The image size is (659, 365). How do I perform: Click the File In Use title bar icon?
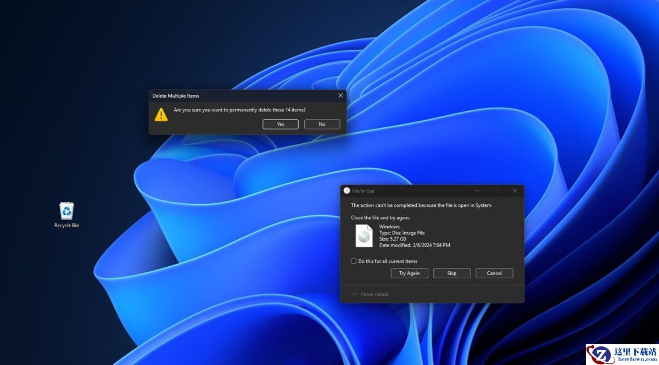347,190
